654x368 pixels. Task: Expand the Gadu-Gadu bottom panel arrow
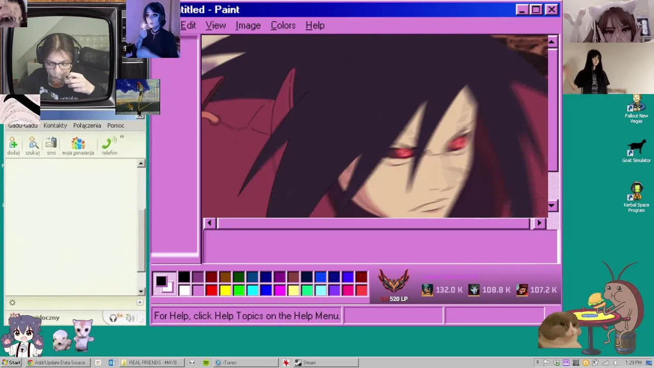(x=139, y=303)
